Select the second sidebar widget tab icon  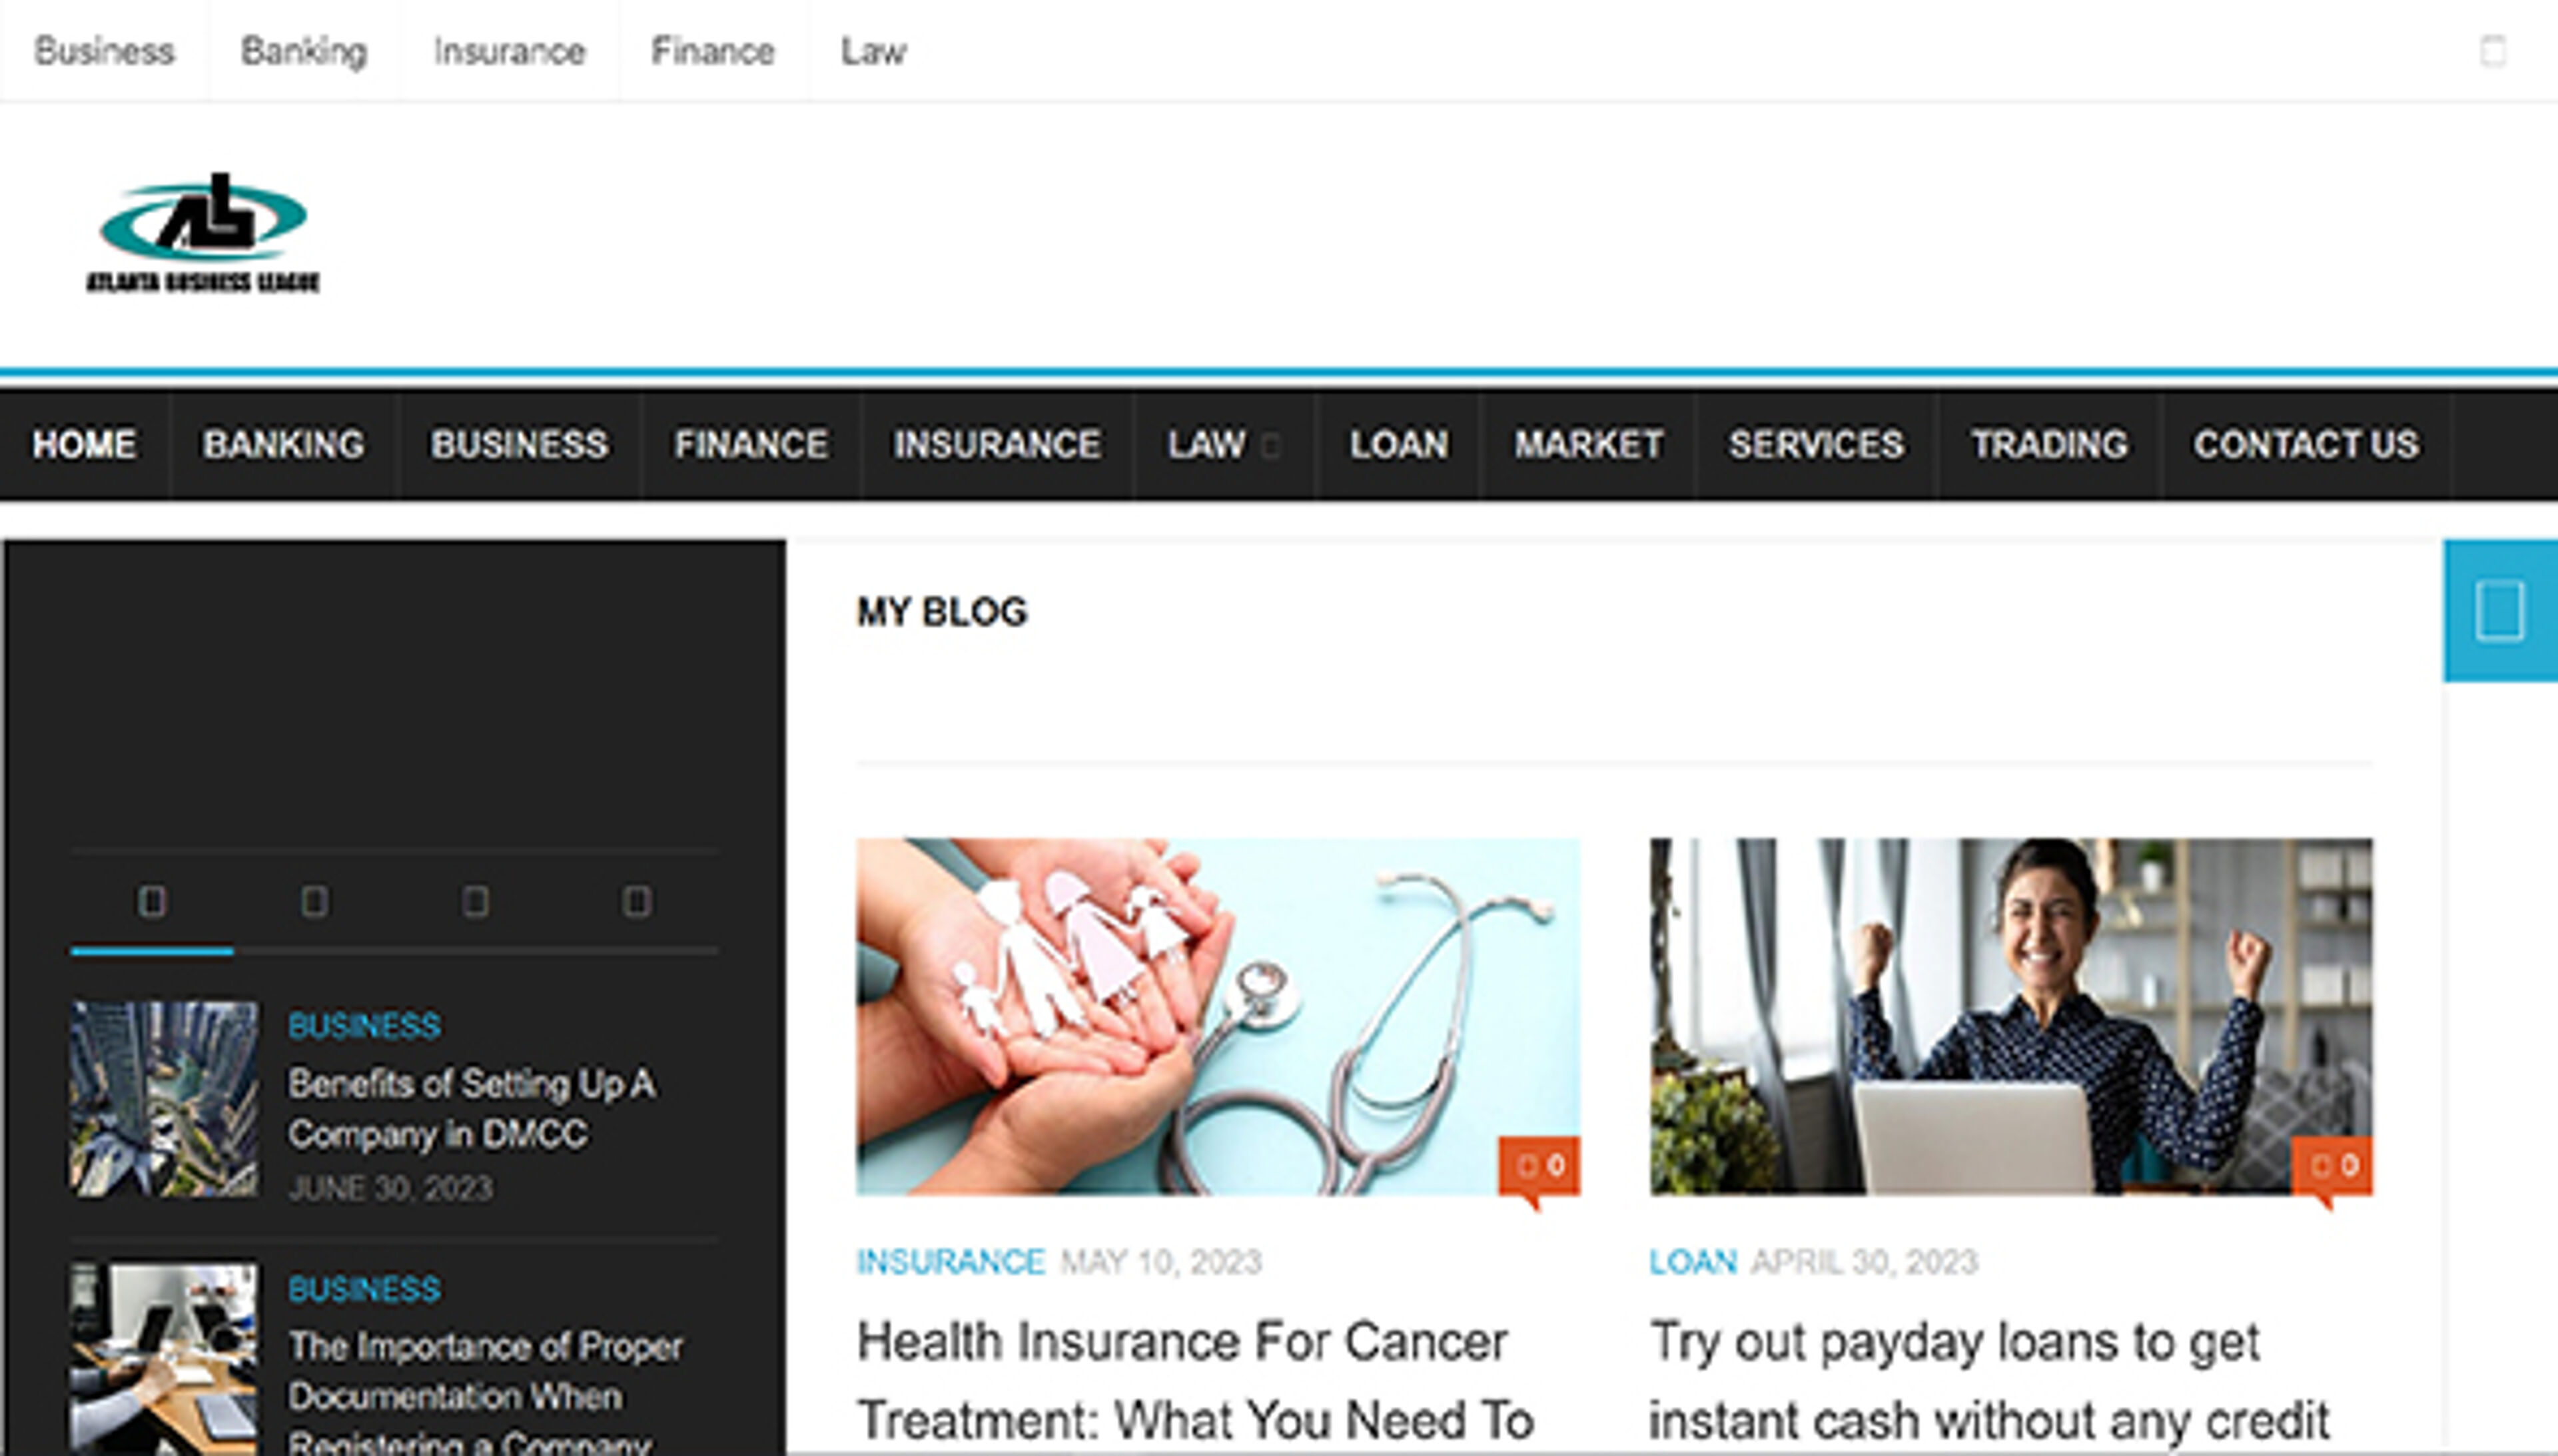[x=314, y=902]
